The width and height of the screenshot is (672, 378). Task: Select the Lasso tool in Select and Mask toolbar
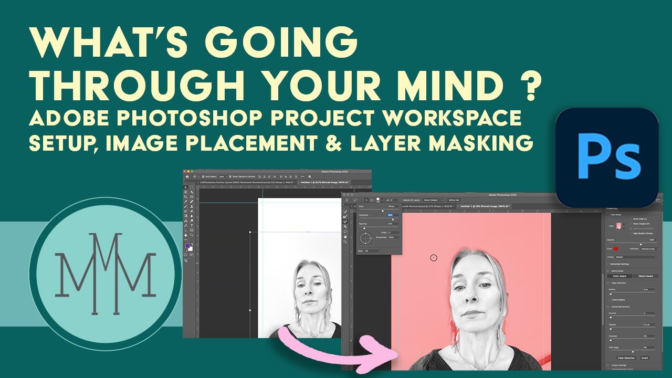345,232
